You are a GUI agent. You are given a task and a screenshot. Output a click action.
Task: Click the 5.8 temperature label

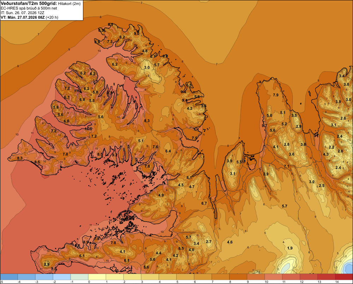pyautogui.click(x=95, y=92)
